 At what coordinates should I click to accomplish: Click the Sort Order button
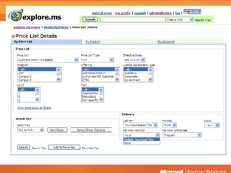tap(57, 130)
